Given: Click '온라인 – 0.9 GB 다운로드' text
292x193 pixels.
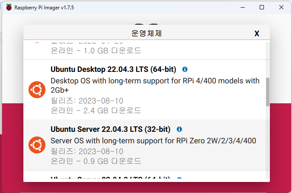Looking at the screenshot, I should click(x=96, y=161).
